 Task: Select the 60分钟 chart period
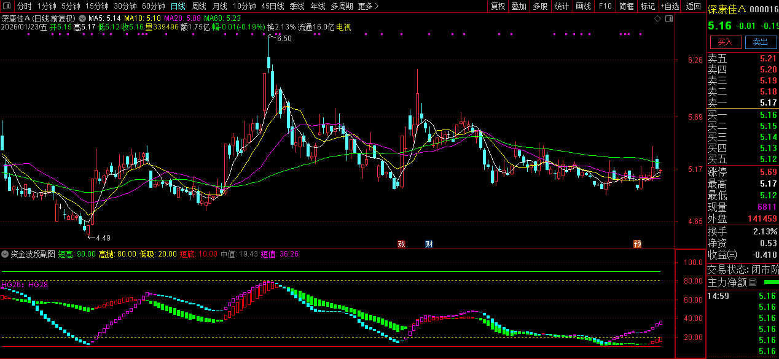point(154,6)
